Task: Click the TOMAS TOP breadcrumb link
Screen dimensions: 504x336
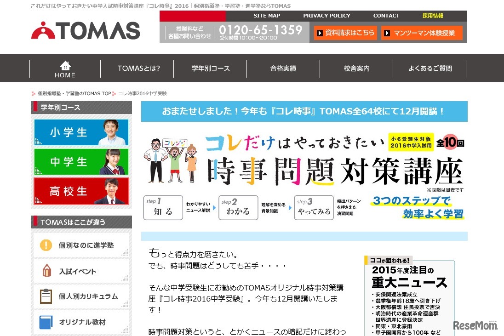Action: pos(75,93)
